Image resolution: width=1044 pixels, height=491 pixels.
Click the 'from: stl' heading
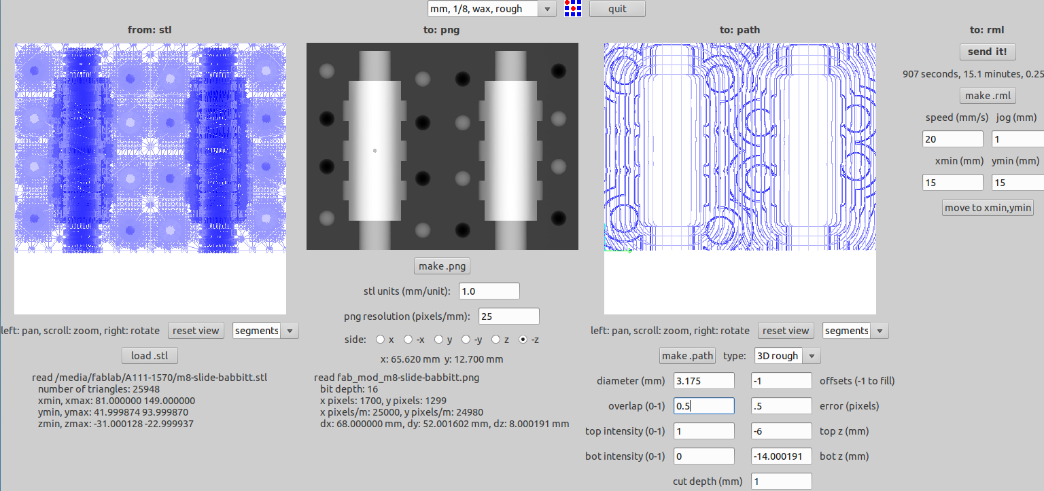click(x=150, y=30)
